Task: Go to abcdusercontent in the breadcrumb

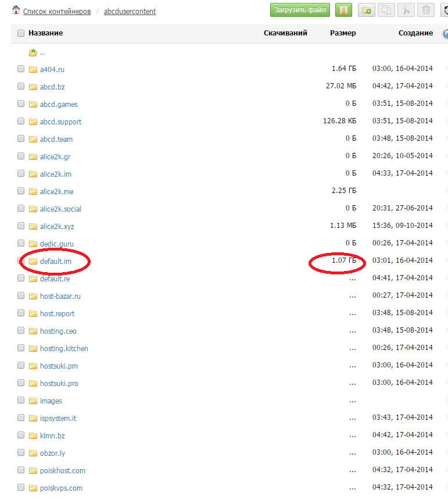Action: (x=130, y=11)
